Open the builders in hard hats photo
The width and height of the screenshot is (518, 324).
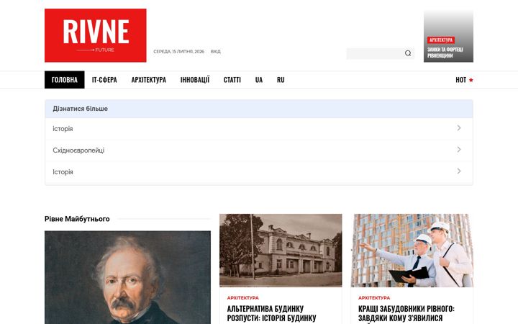(412, 251)
